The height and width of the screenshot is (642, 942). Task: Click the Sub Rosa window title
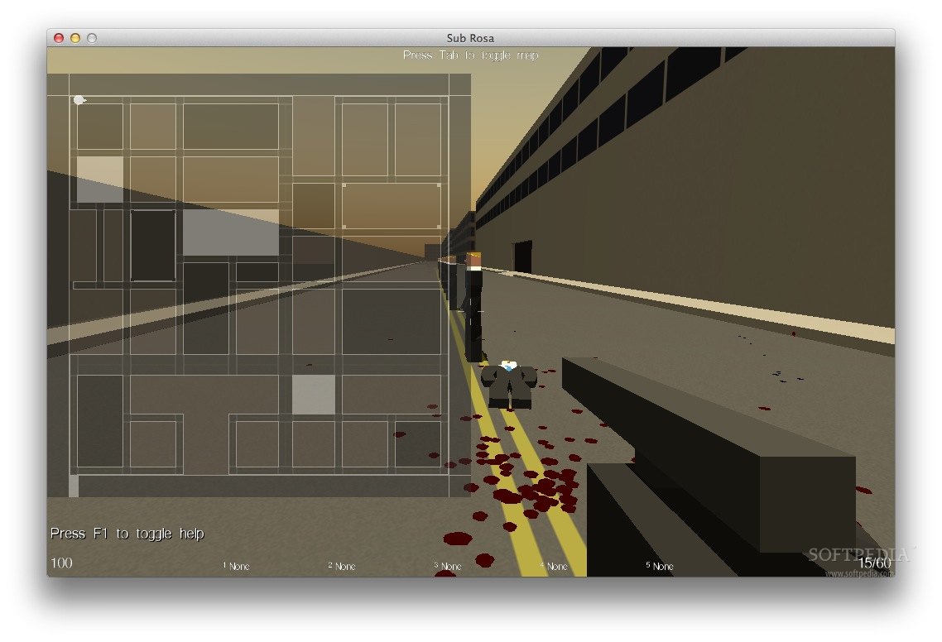[x=470, y=38]
